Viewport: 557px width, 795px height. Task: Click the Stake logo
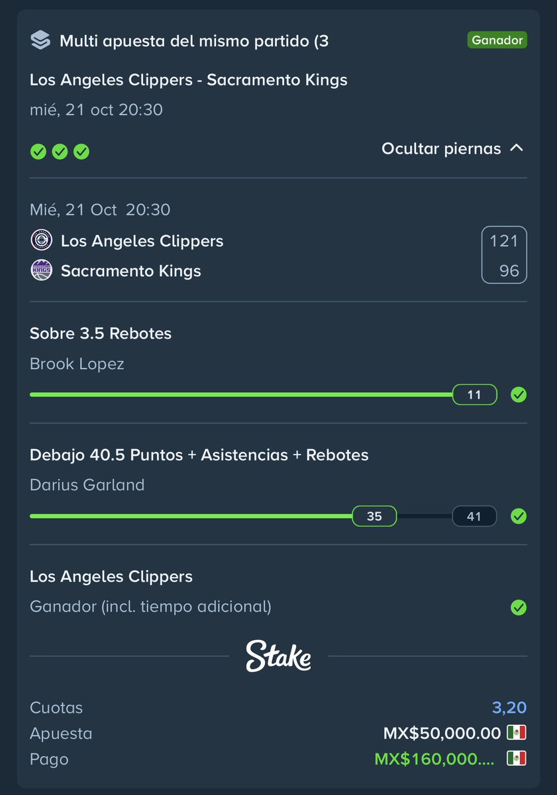[x=278, y=656]
